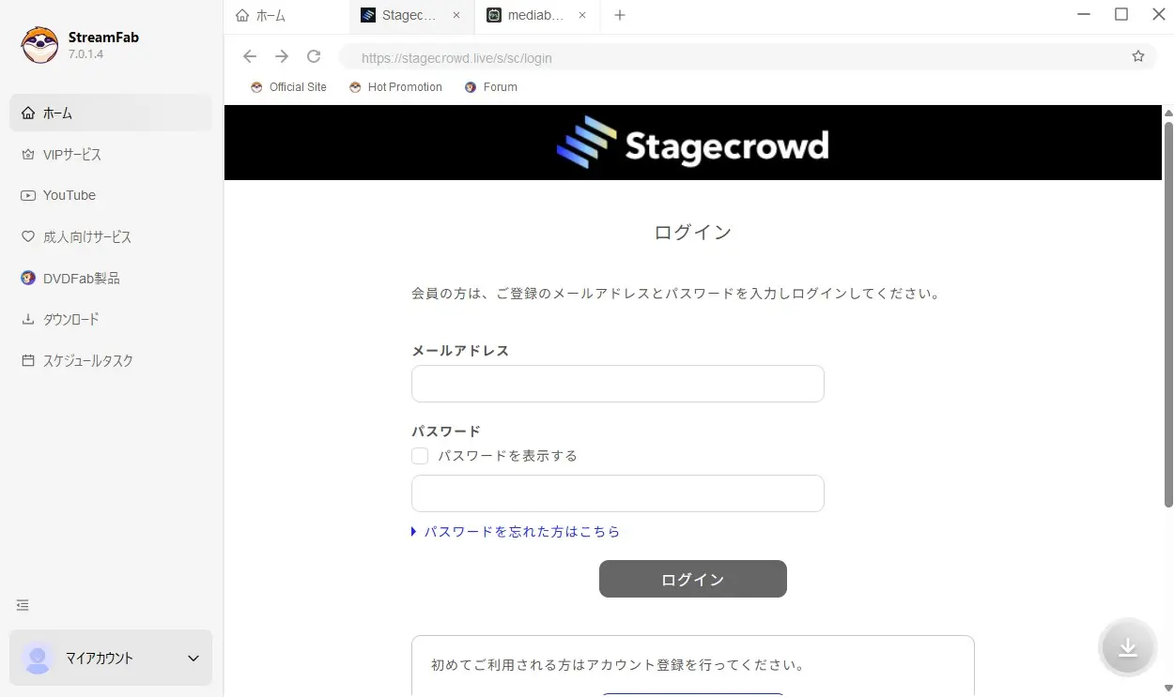This screenshot has height=697, width=1174.
Task: Go back with the back arrow
Action: [x=250, y=56]
